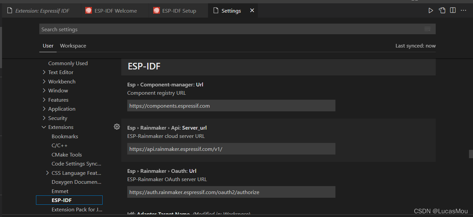Edit the Rainmaker OAuth server URL field
This screenshot has width=473, height=217.
231,192
